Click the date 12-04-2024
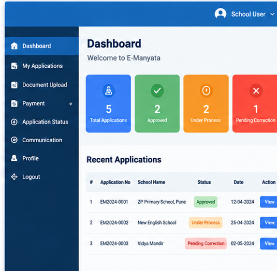Screen dimensions: 277x271 point(242,202)
